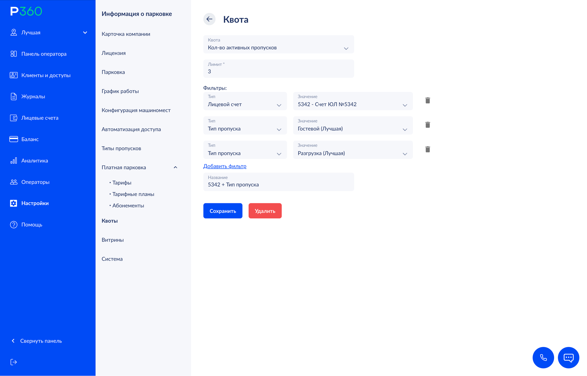Open Типы пропусков page
587x376 pixels.
point(122,148)
